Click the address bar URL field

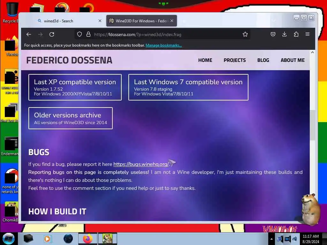pos(163,34)
